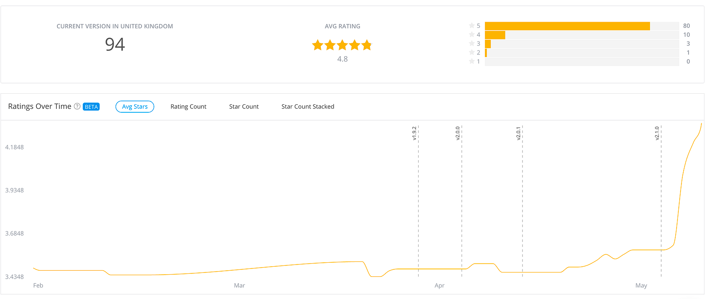Screen dimensions: 708x299
Task: Click the 5-star orange rating bar
Action: coord(567,26)
